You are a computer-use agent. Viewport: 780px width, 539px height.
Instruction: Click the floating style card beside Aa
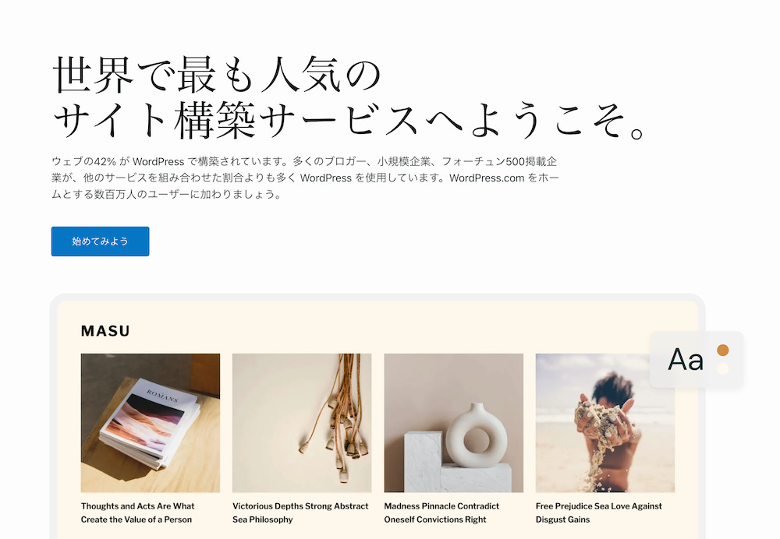(697, 360)
